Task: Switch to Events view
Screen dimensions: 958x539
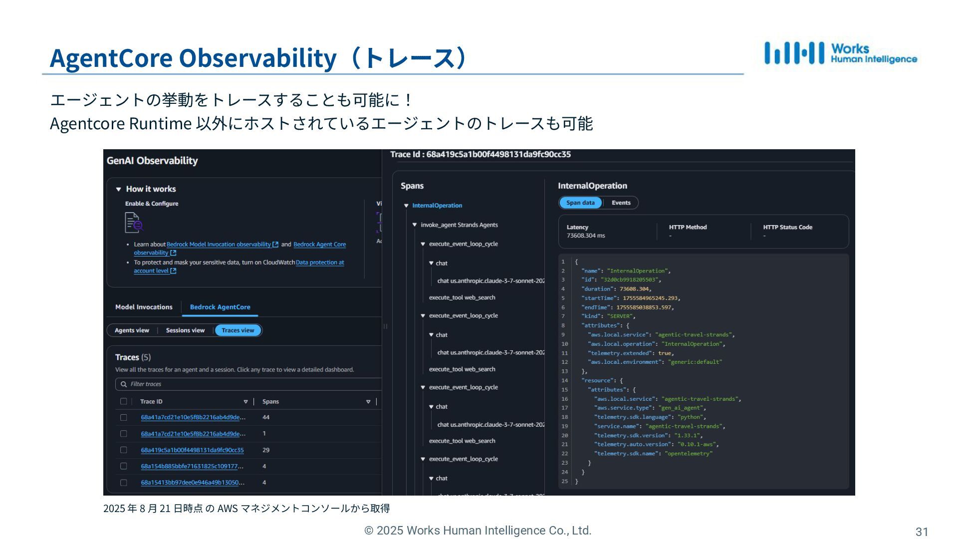Action: coord(621,203)
